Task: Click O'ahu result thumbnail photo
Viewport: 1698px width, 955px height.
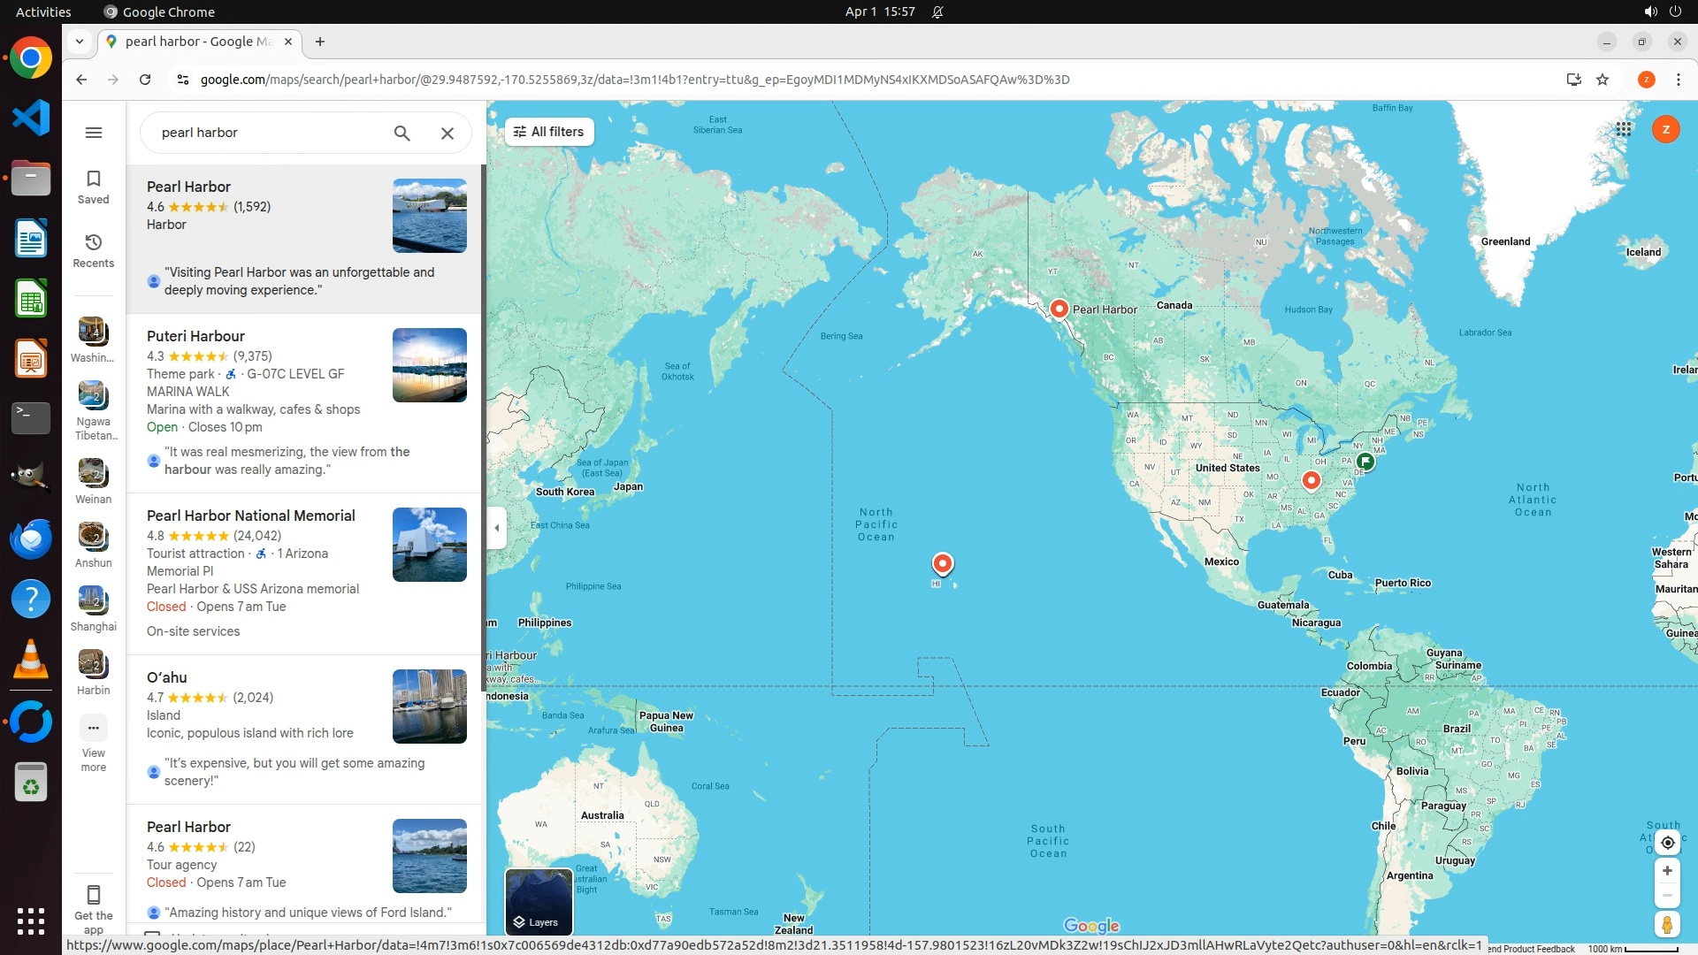Action: [430, 707]
